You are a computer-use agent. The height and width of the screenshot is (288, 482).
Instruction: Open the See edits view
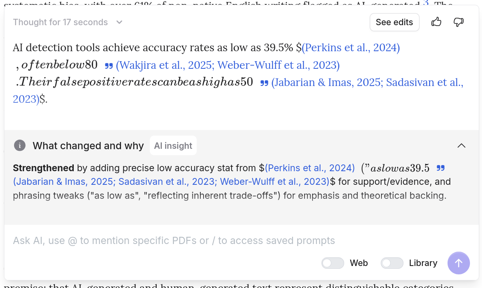[394, 22]
